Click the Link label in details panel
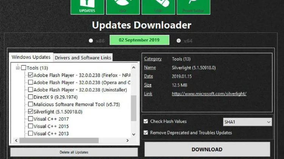 (148, 94)
